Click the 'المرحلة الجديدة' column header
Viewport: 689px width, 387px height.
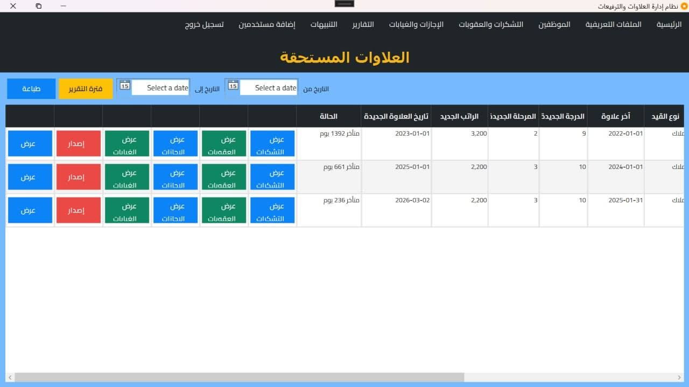(x=514, y=116)
